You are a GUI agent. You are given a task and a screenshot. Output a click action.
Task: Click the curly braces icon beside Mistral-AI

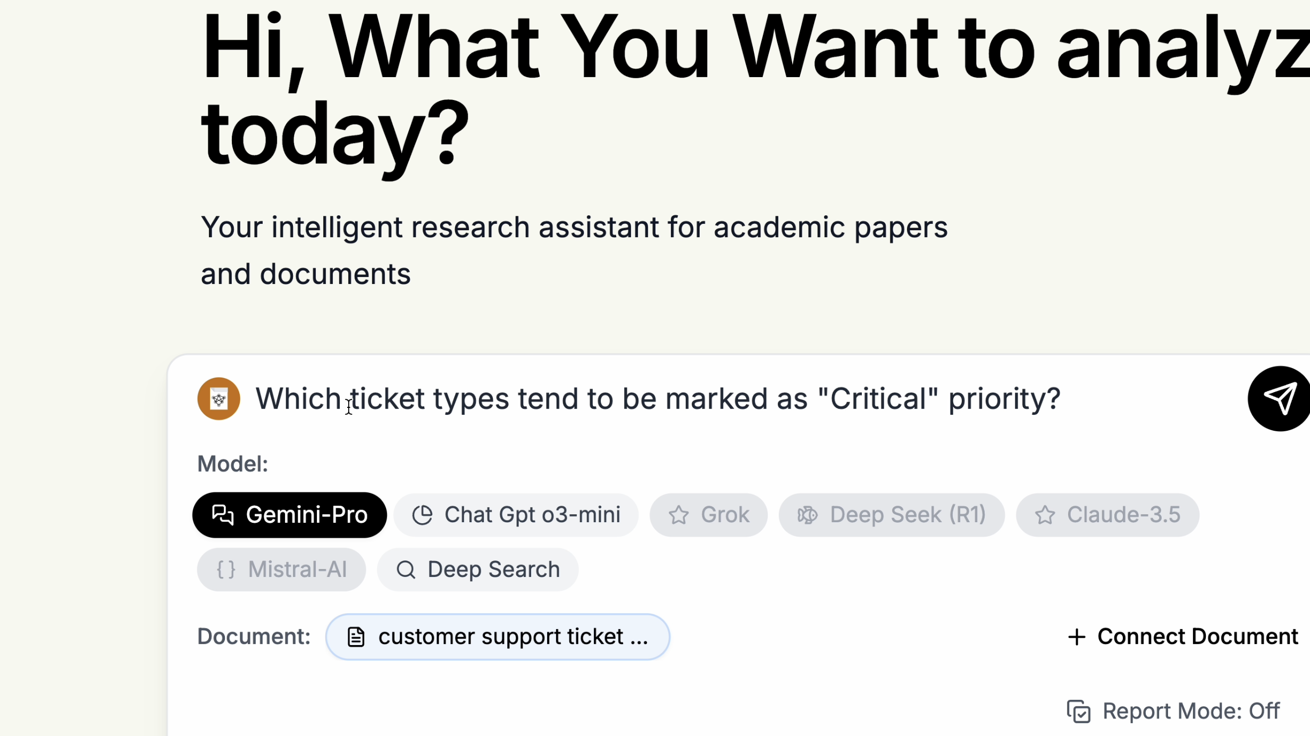225,570
